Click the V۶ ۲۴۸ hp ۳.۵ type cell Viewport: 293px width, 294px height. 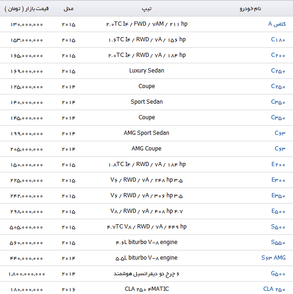point(146,180)
